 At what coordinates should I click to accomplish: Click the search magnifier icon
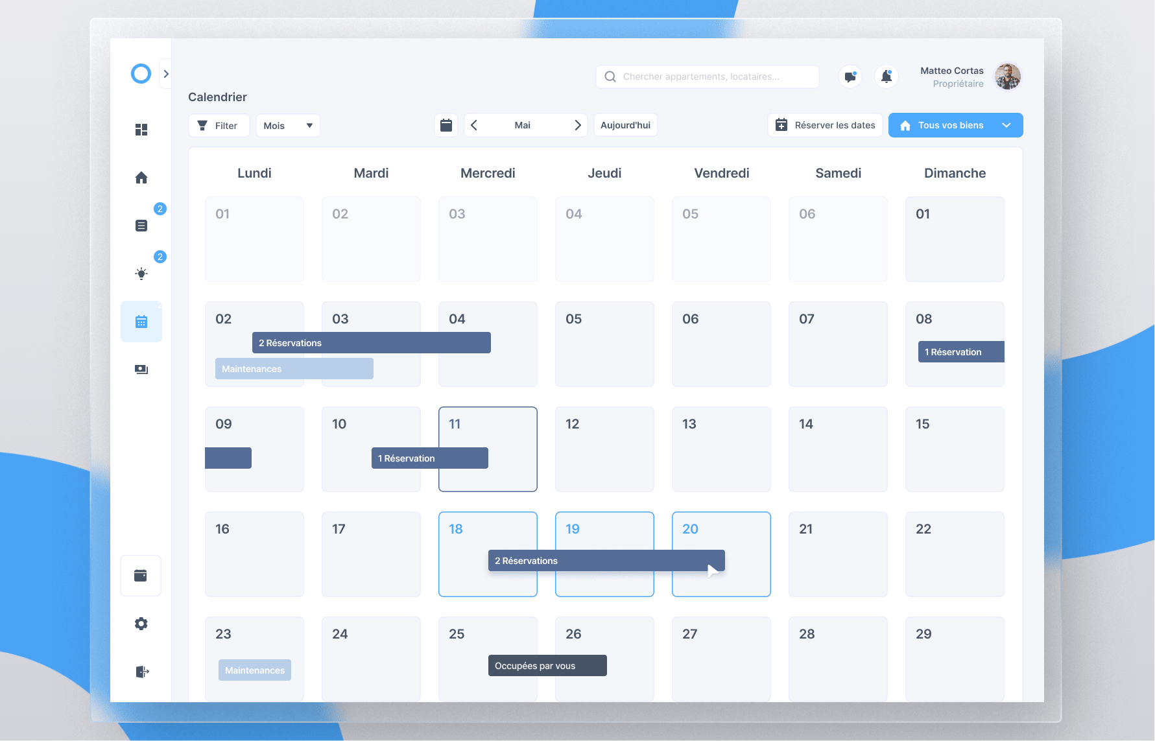pyautogui.click(x=610, y=76)
